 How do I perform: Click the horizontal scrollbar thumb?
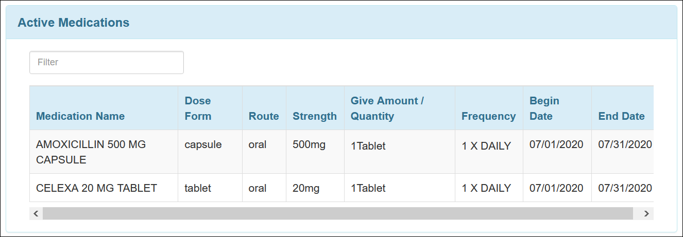(337, 213)
